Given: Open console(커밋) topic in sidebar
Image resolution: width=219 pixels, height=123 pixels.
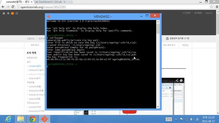Looking at the screenshot, I should click(x=35, y=107).
